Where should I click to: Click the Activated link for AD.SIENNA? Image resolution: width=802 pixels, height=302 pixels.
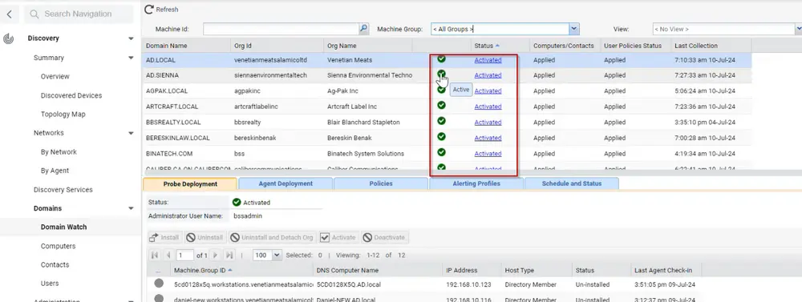coord(488,75)
